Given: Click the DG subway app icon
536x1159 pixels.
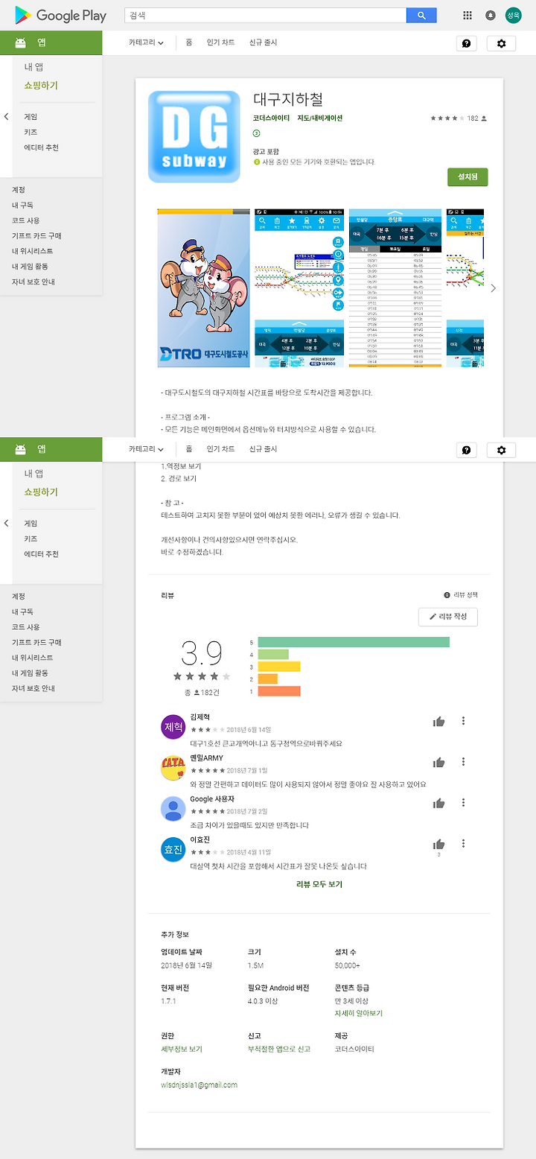Looking at the screenshot, I should coord(194,137).
